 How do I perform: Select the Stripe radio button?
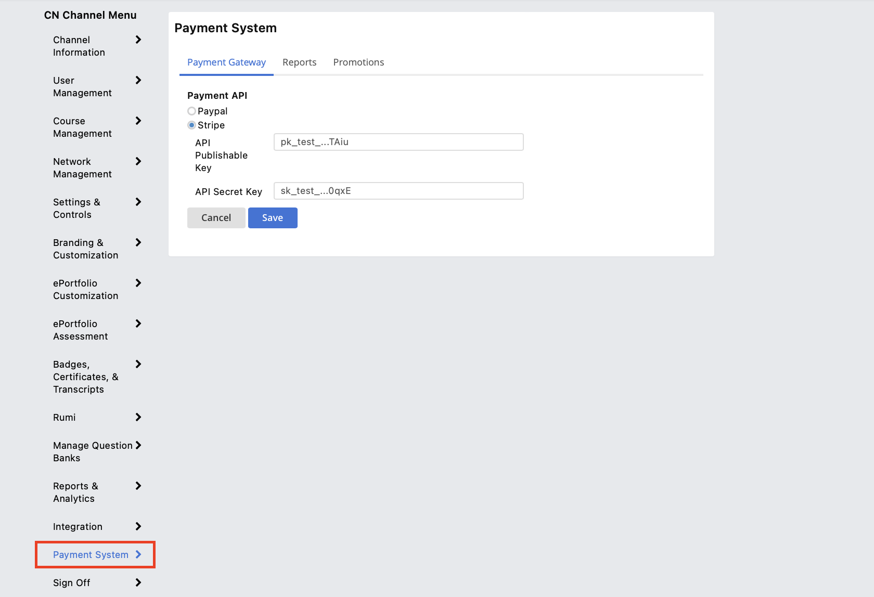191,125
